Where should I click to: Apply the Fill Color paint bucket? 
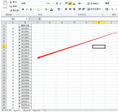46,9
